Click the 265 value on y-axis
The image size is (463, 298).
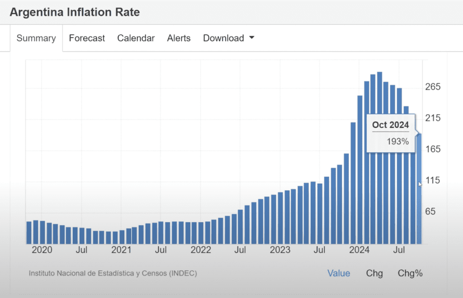(x=433, y=87)
